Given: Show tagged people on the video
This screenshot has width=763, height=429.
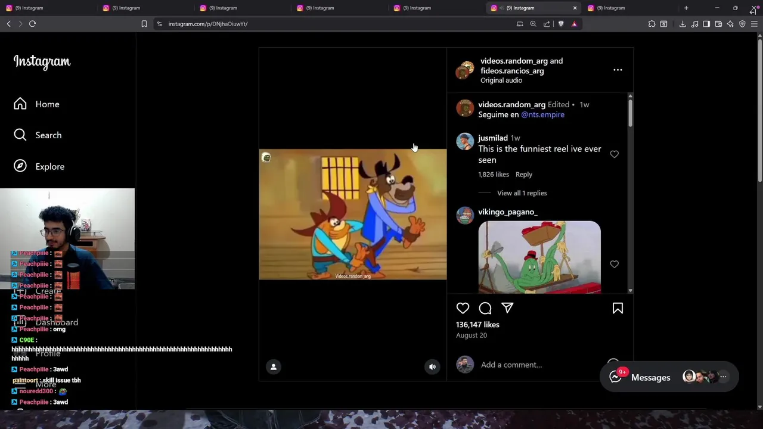Looking at the screenshot, I should click(x=274, y=367).
